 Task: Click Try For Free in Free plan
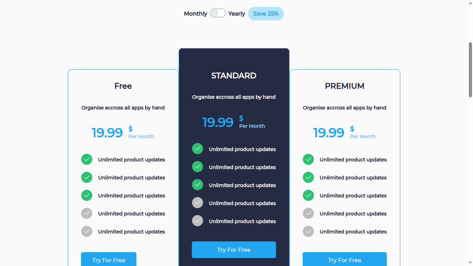109,260
